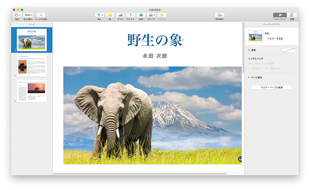The width and height of the screenshot is (310, 190).
Task: Open the 100% zoom dropdown
Action: coord(29,15)
